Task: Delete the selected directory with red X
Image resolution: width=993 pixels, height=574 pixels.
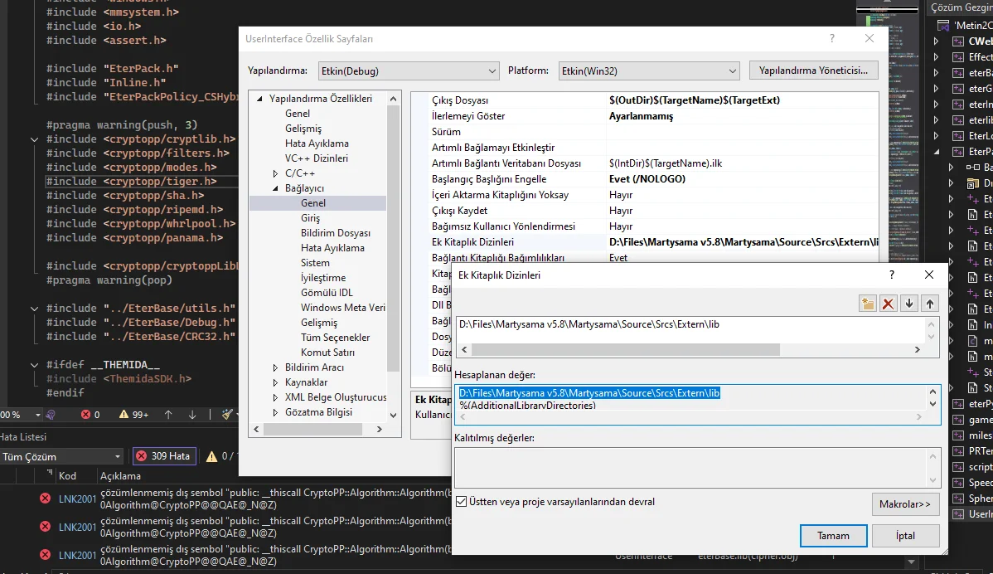Action: (x=889, y=304)
